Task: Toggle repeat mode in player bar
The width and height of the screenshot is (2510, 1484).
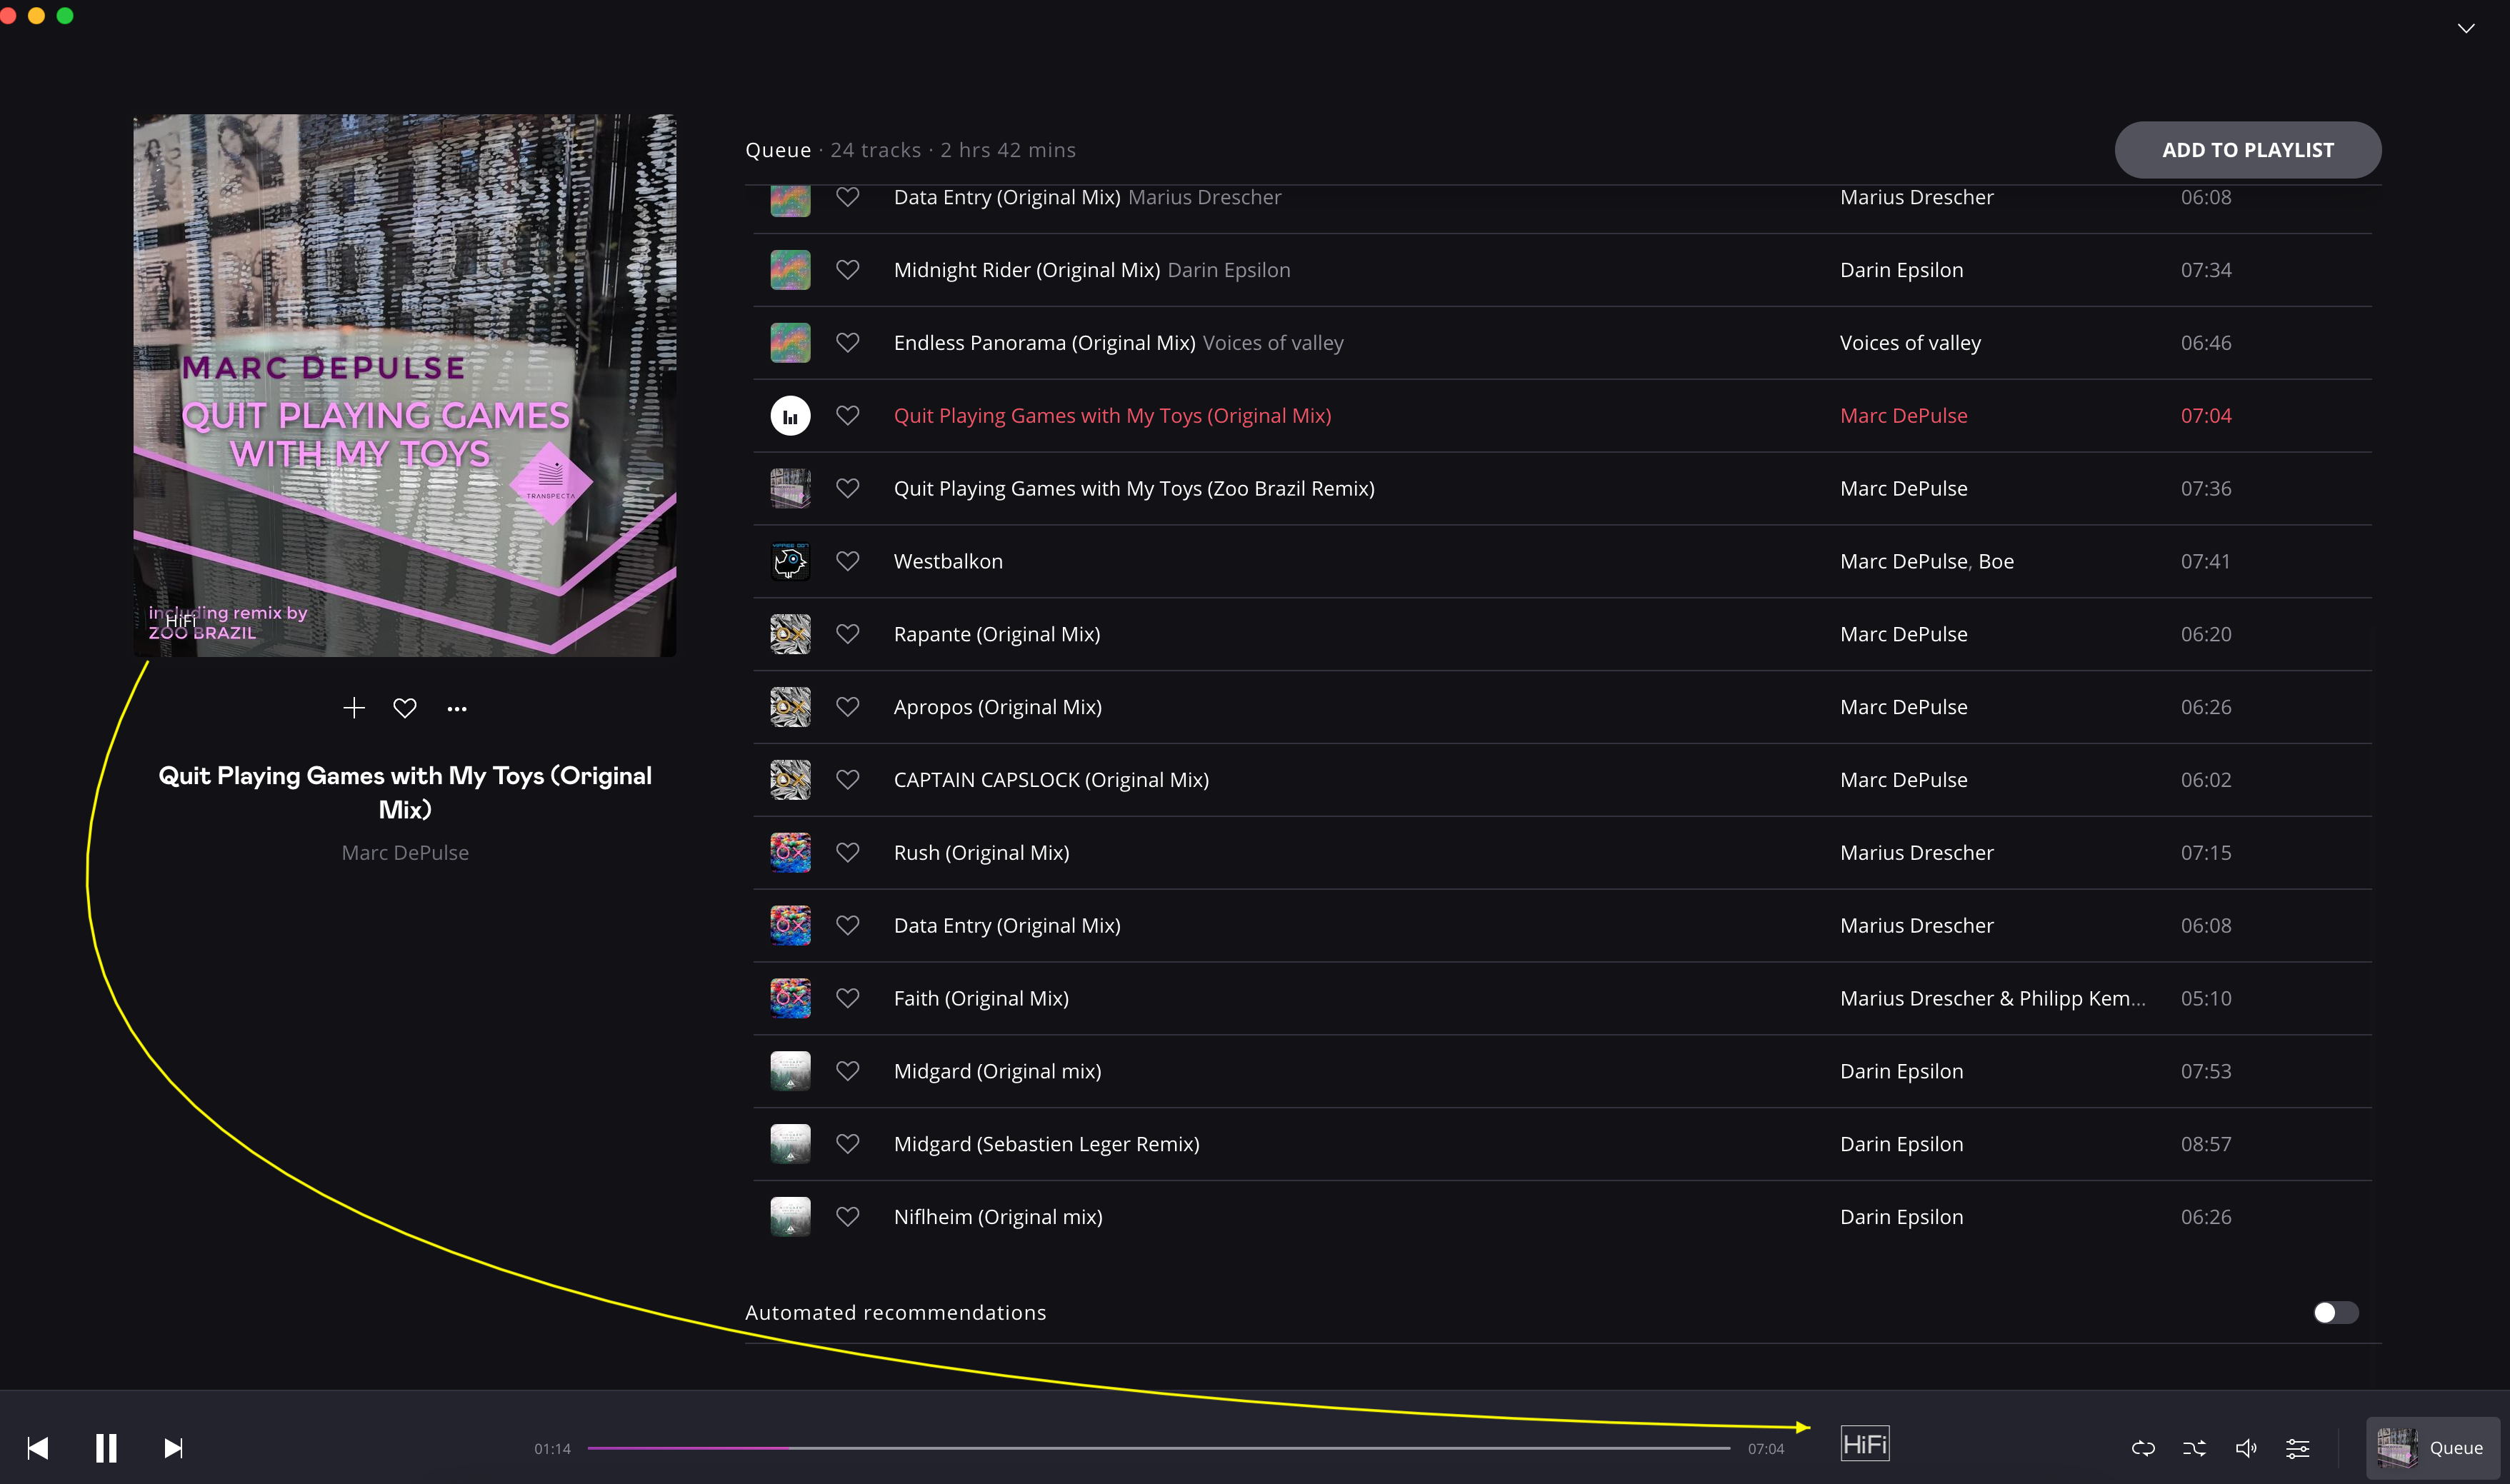Action: coord(2142,1447)
